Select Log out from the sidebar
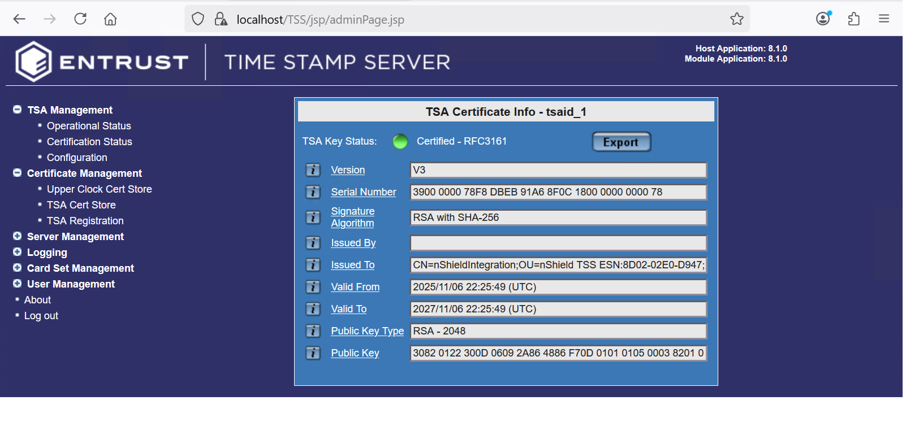Screen dimensions: 906x422 point(41,316)
